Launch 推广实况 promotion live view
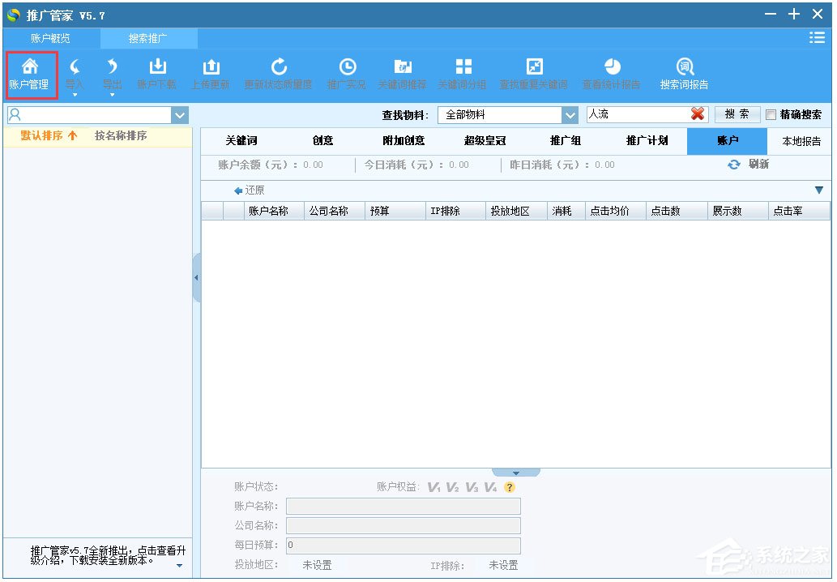837x582 pixels. tap(347, 74)
